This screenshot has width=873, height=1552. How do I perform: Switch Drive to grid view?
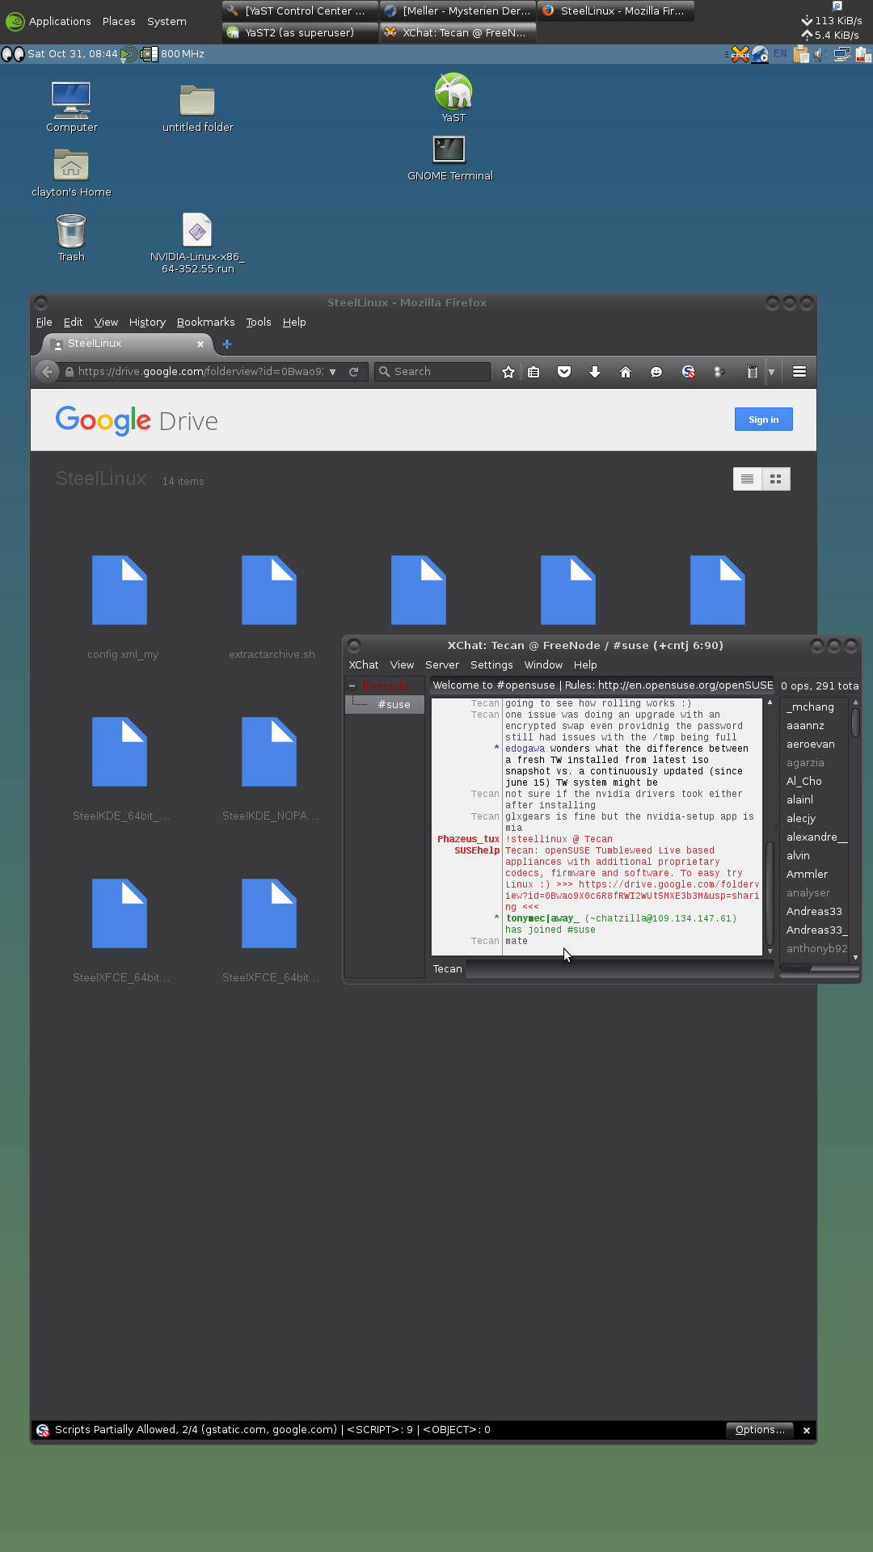(x=776, y=479)
